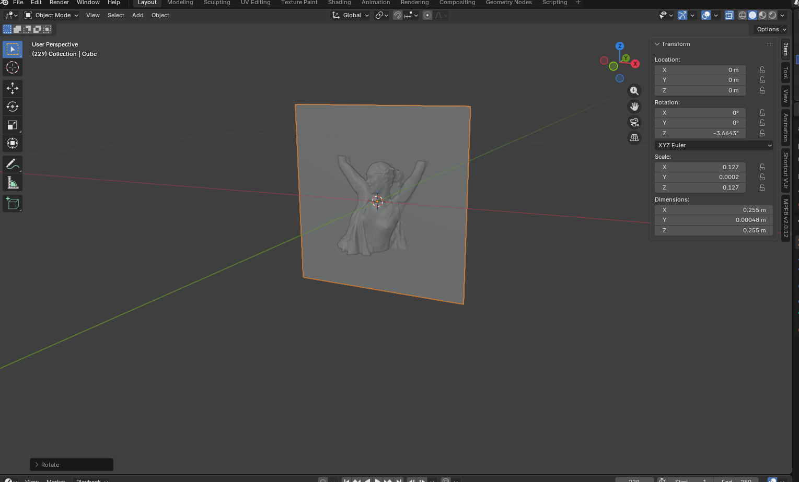This screenshot has width=799, height=482.
Task: Choose the Scale tool
Action: pyautogui.click(x=13, y=125)
